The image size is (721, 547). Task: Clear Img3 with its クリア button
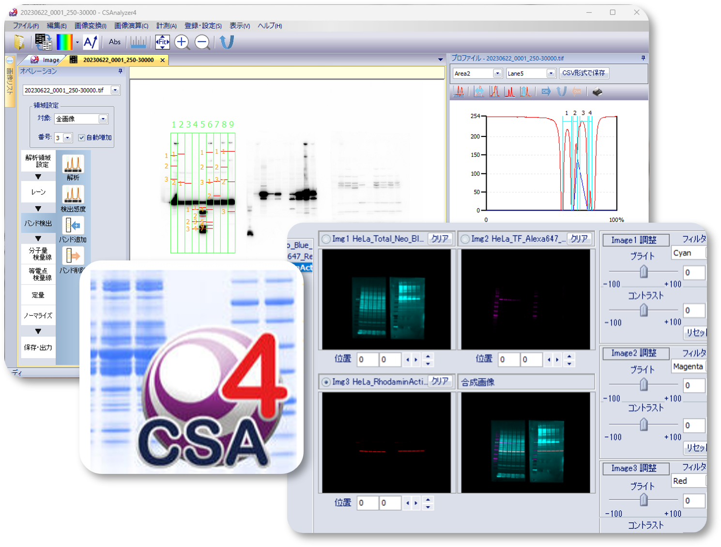tap(440, 381)
